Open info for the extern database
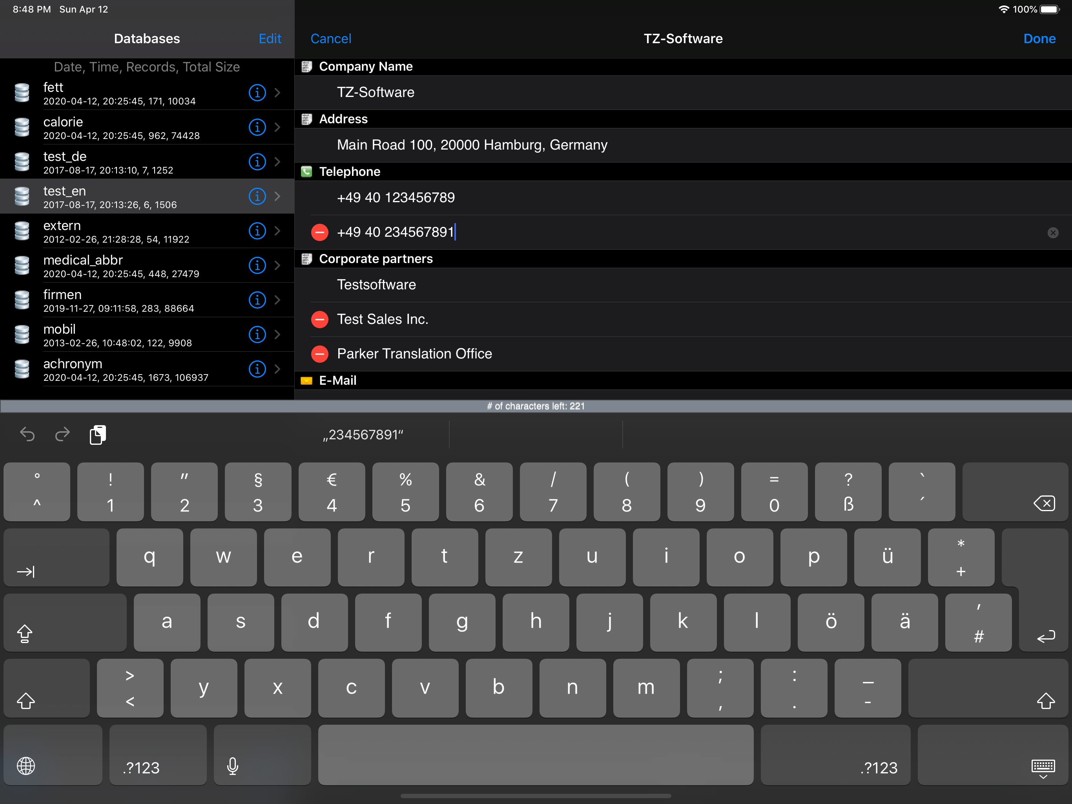 tap(257, 231)
